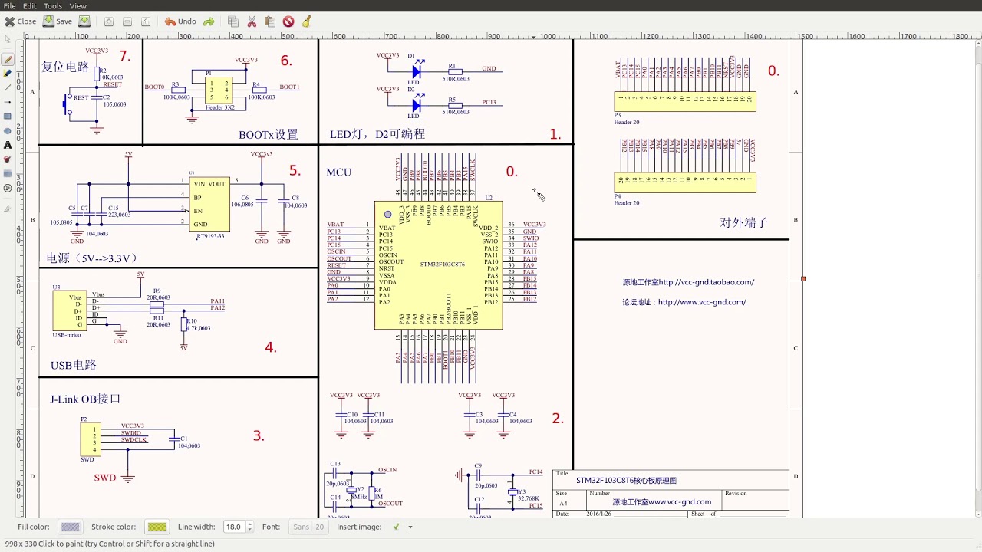Select the ellipse tool
This screenshot has height=552, width=982.
pos(8,130)
